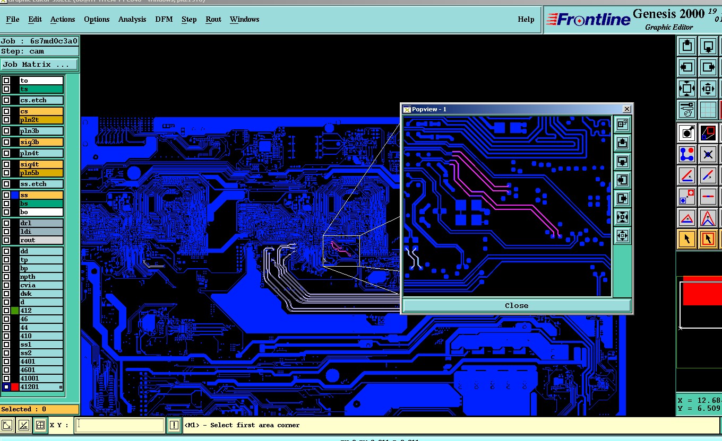Toggle checkbox for layer ss
The height and width of the screenshot is (441, 722).
(x=6, y=195)
